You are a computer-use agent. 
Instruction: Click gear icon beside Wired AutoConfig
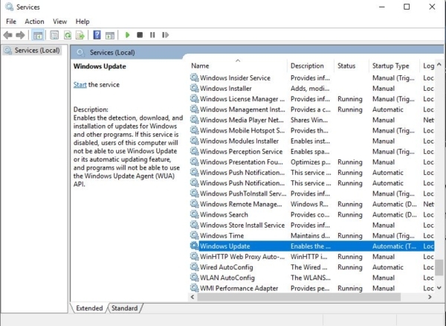194,267
